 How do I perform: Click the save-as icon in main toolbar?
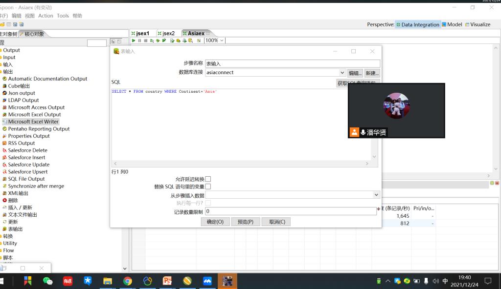[22, 24]
